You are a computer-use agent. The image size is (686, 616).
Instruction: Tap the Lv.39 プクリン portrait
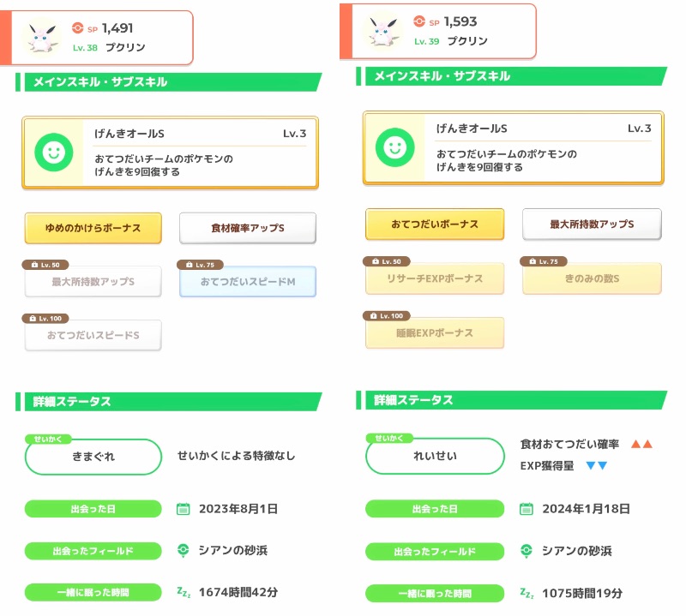click(x=383, y=31)
